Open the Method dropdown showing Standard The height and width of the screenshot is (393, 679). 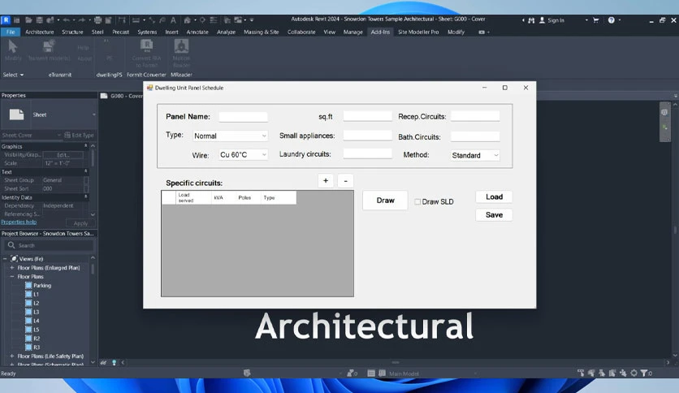pos(474,155)
